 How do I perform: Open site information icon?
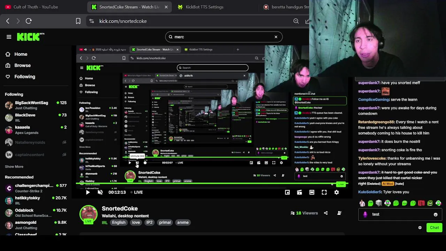click(91, 21)
